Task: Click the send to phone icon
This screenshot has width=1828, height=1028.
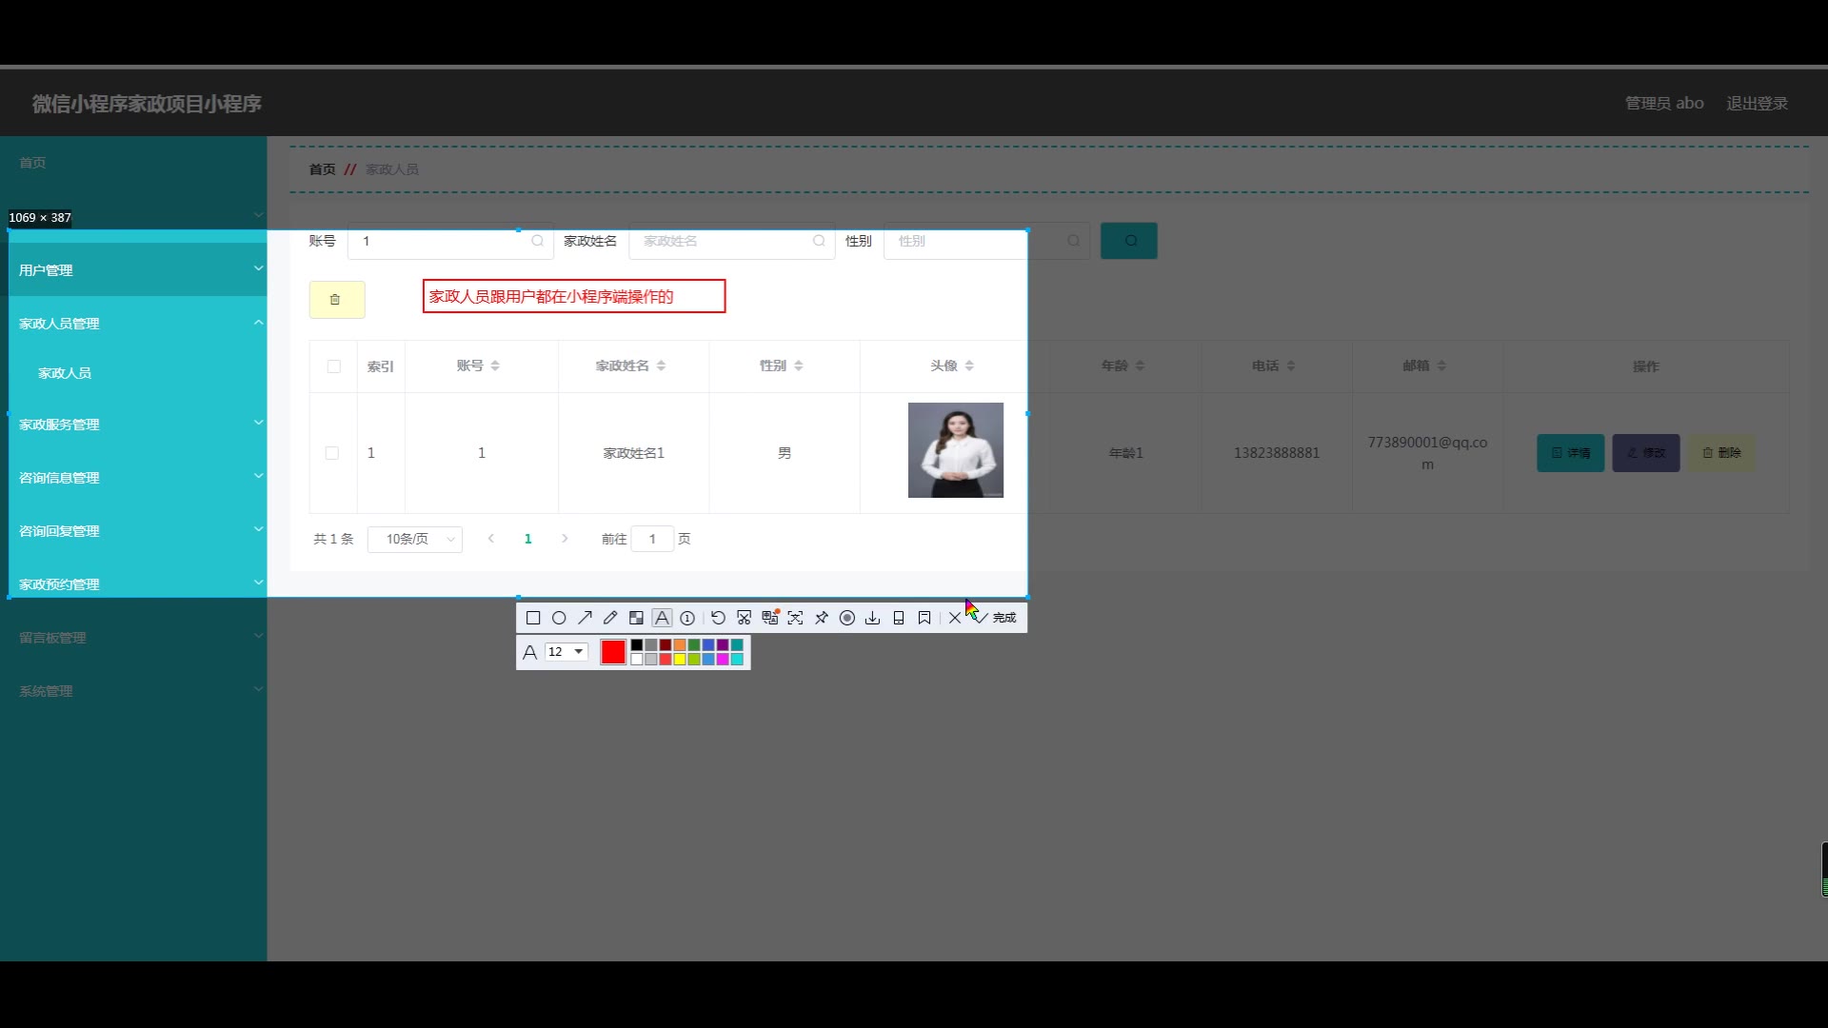Action: [x=898, y=618]
